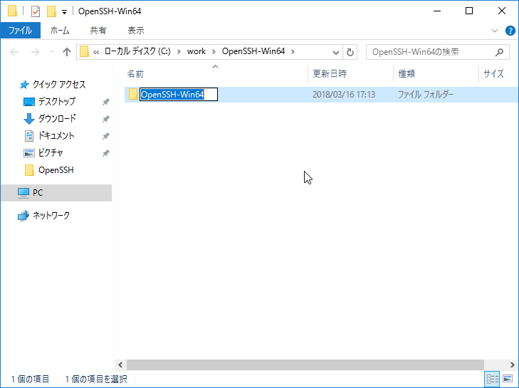Viewport: 519px width, 388px height.
Task: Click the address bar folder icon
Action: 85,52
